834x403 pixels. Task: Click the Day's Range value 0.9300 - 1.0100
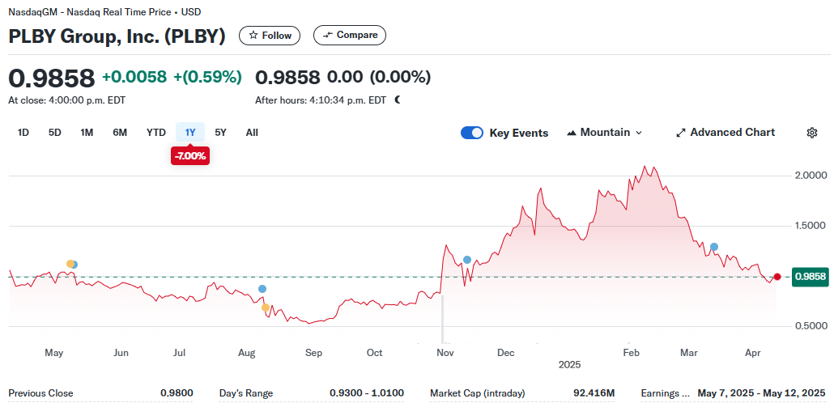pos(367,393)
